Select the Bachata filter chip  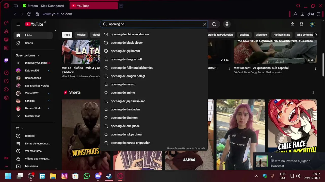coord(244,35)
